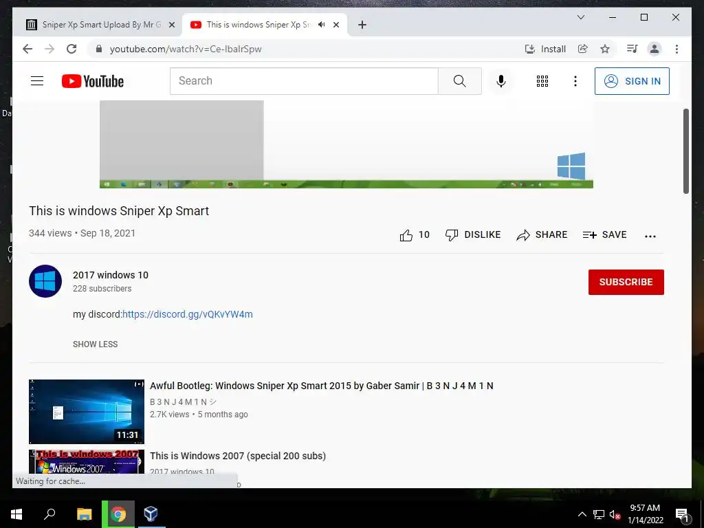Go to YouTube home via logo
The image size is (704, 528).
coord(93,81)
